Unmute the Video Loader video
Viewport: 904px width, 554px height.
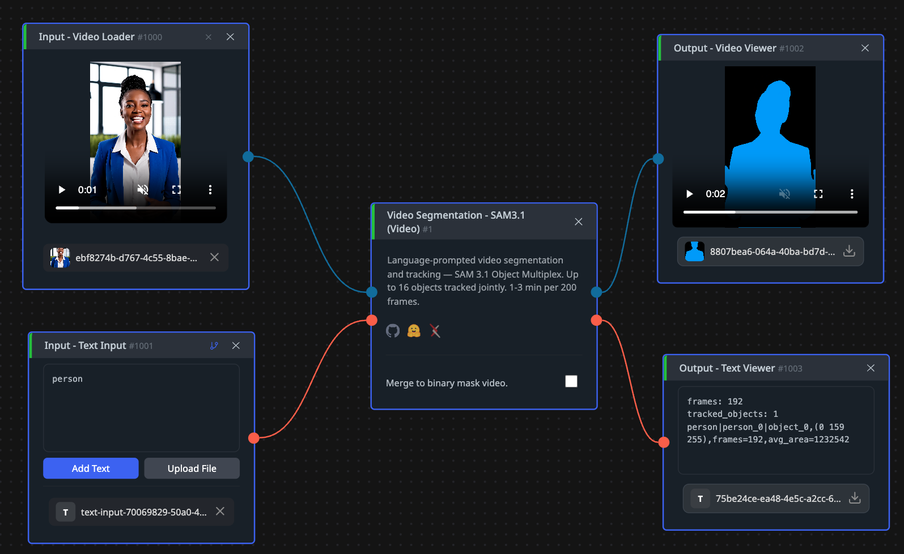(x=143, y=190)
